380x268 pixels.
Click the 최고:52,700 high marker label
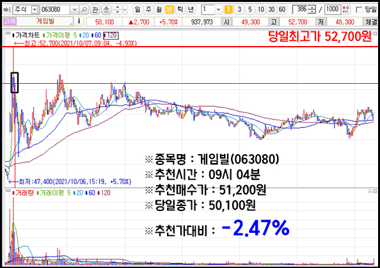point(75,43)
